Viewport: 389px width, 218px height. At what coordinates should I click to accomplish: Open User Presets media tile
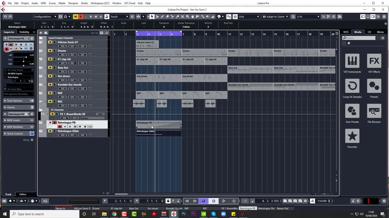coord(352,114)
